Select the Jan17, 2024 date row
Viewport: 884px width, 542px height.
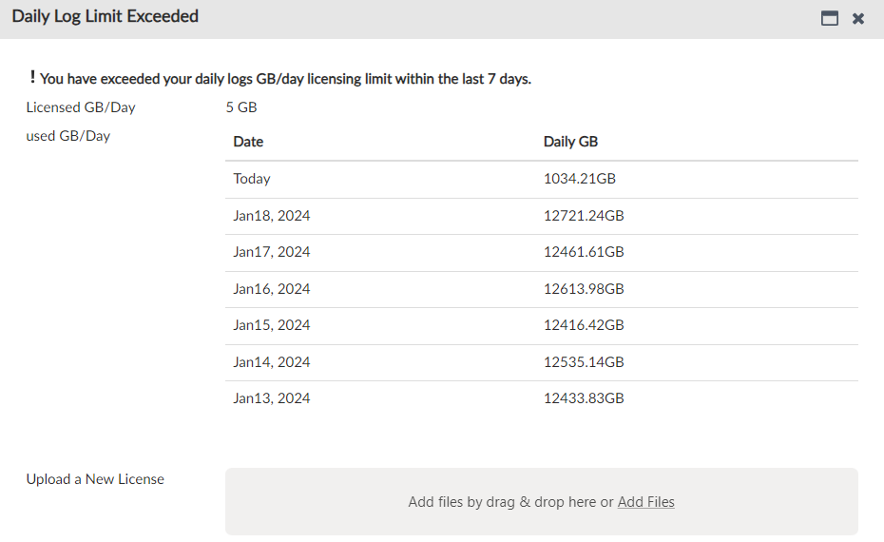(272, 252)
